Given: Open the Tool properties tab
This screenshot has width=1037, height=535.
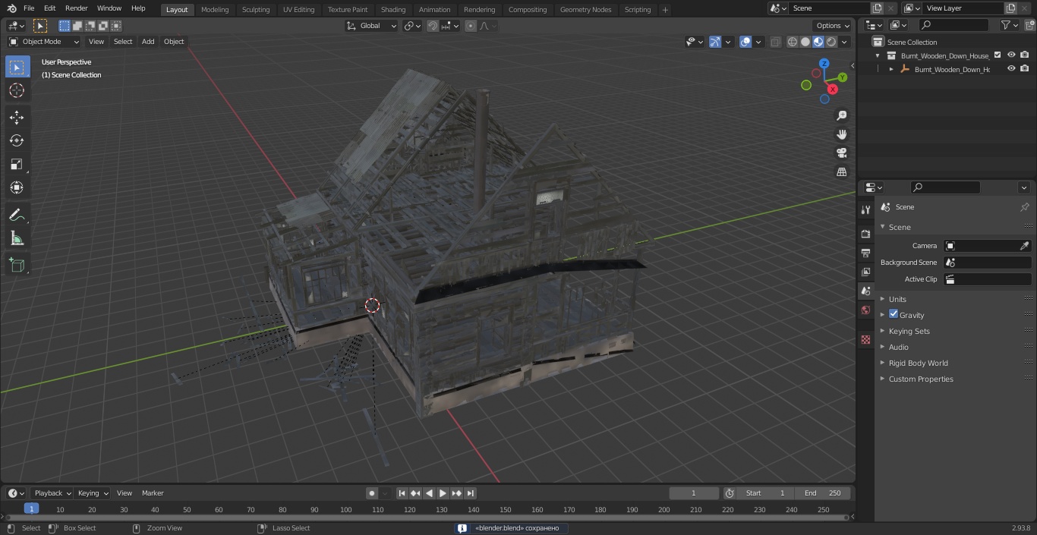Looking at the screenshot, I should coord(865,209).
